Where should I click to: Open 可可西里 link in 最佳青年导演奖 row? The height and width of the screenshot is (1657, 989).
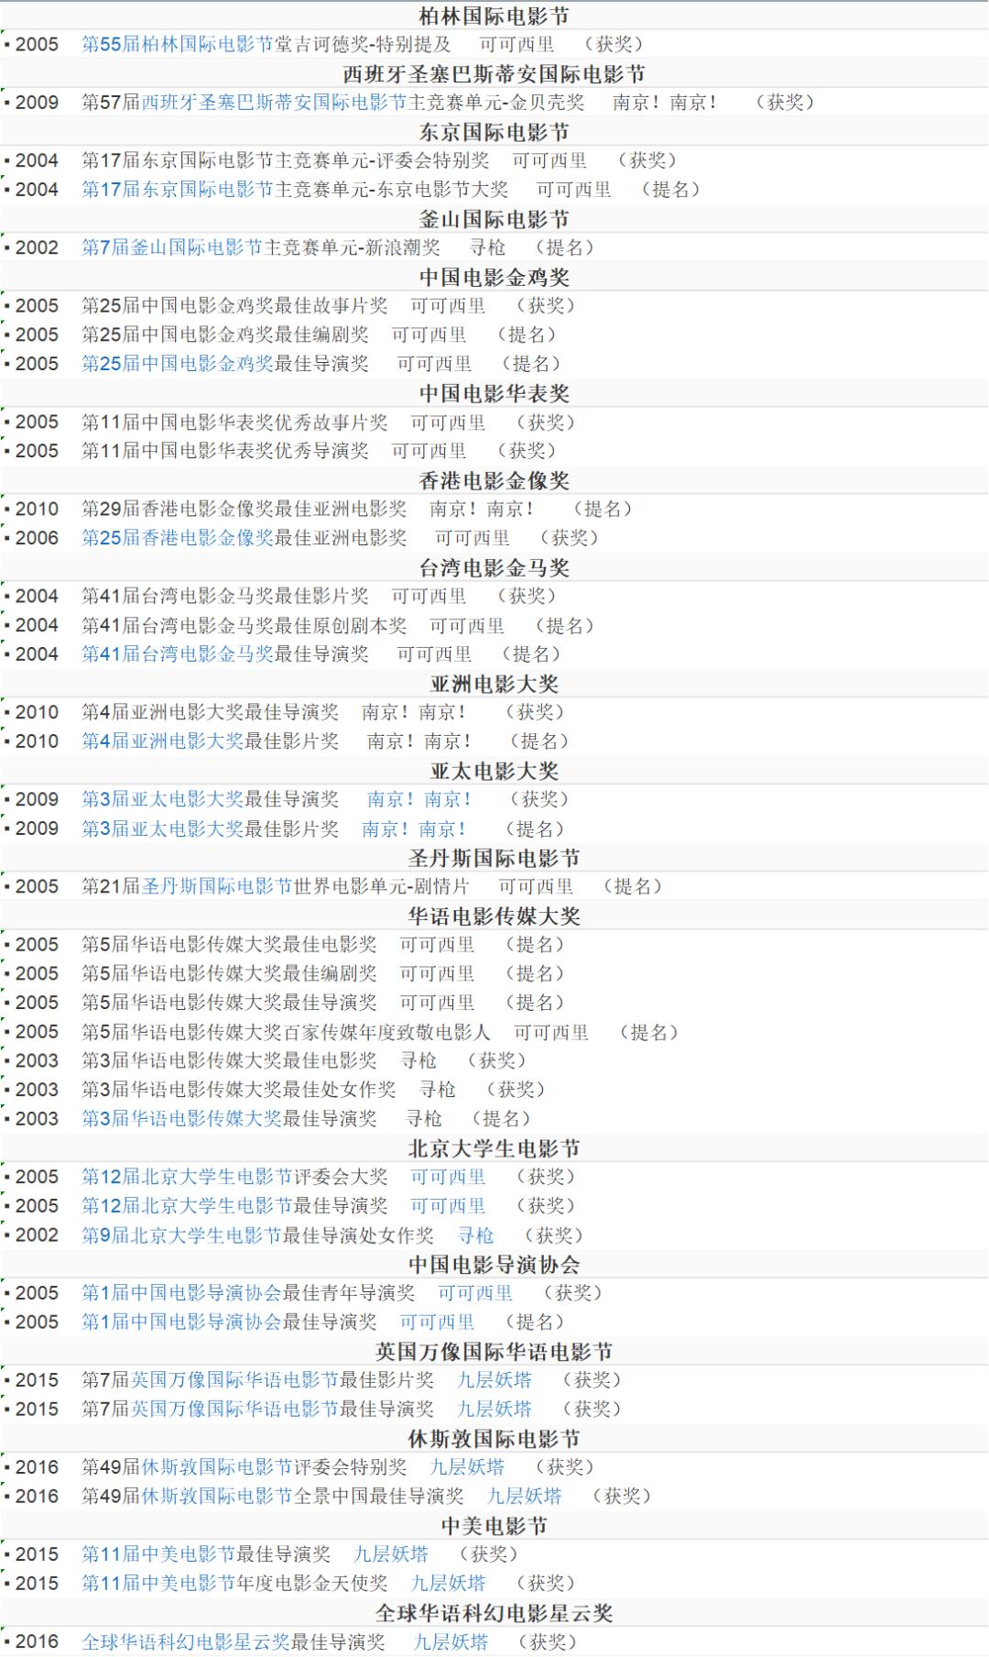pos(475,1293)
